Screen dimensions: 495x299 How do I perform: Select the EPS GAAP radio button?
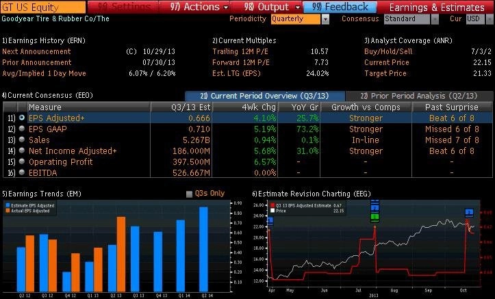pyautogui.click(x=22, y=129)
